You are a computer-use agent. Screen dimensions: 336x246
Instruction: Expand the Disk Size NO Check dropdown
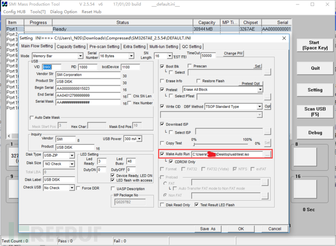[72, 164]
